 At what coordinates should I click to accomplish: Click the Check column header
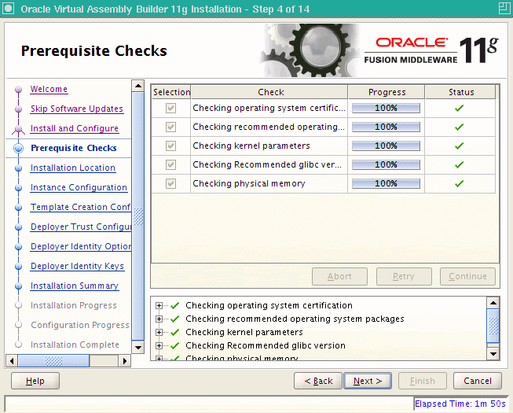(x=269, y=92)
